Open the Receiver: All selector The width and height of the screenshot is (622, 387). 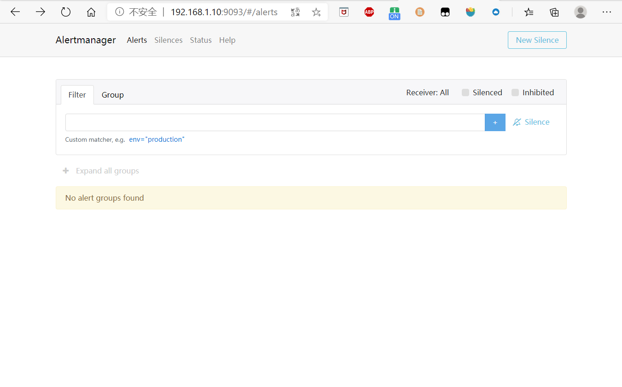click(427, 92)
